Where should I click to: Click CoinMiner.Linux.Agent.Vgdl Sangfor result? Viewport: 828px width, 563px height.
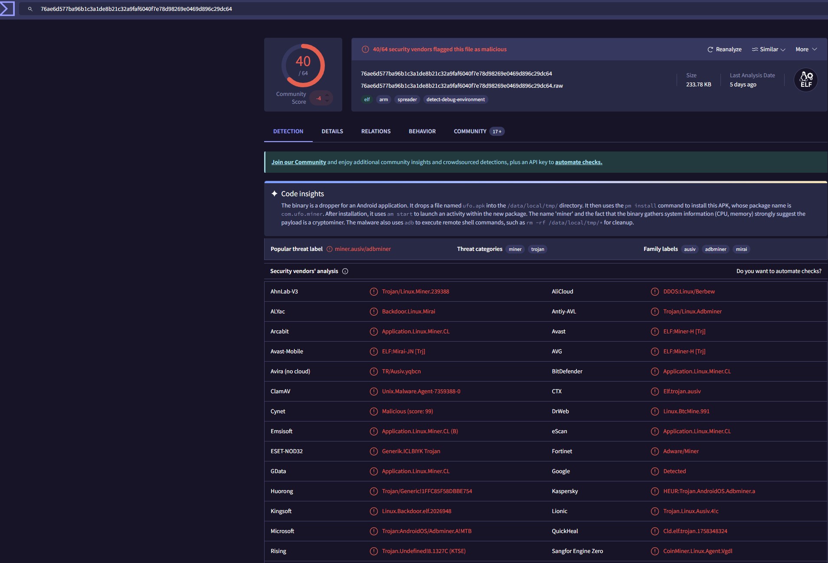pos(697,551)
